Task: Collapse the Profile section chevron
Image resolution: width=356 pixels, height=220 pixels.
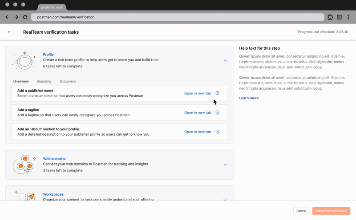Action: coord(225,60)
